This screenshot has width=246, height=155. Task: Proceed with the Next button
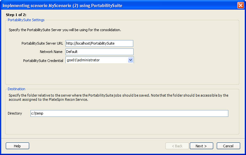(201, 146)
